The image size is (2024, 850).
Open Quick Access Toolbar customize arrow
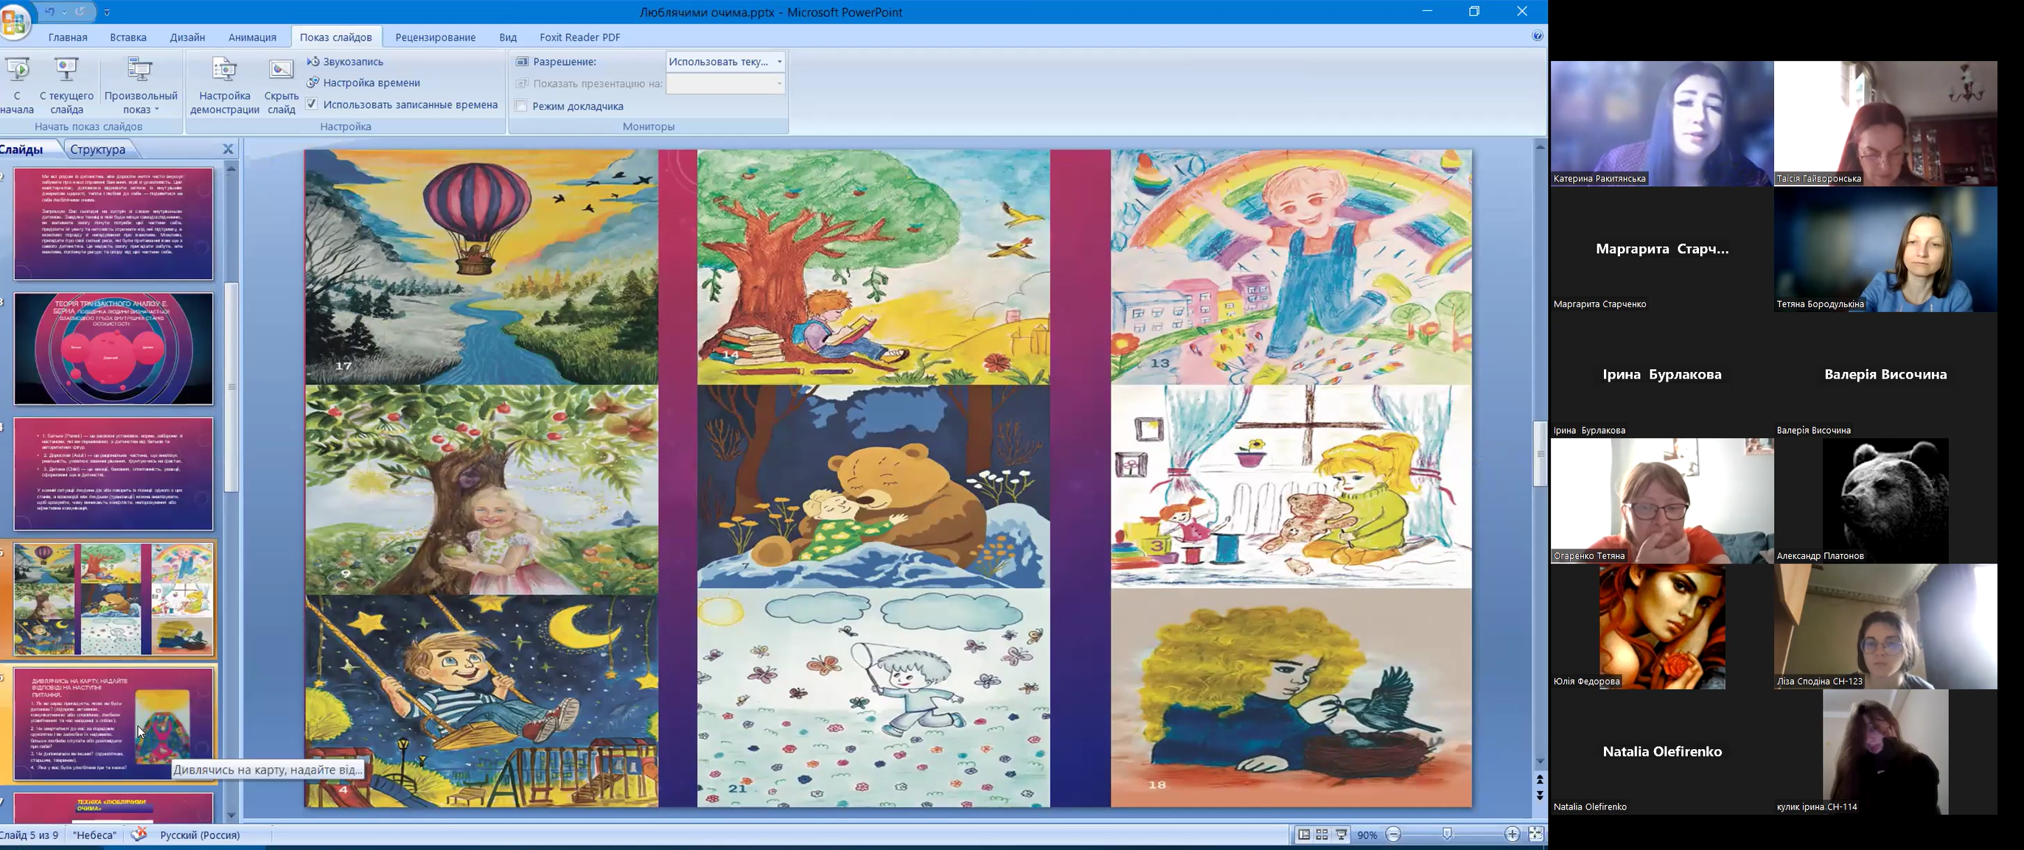pos(107,13)
